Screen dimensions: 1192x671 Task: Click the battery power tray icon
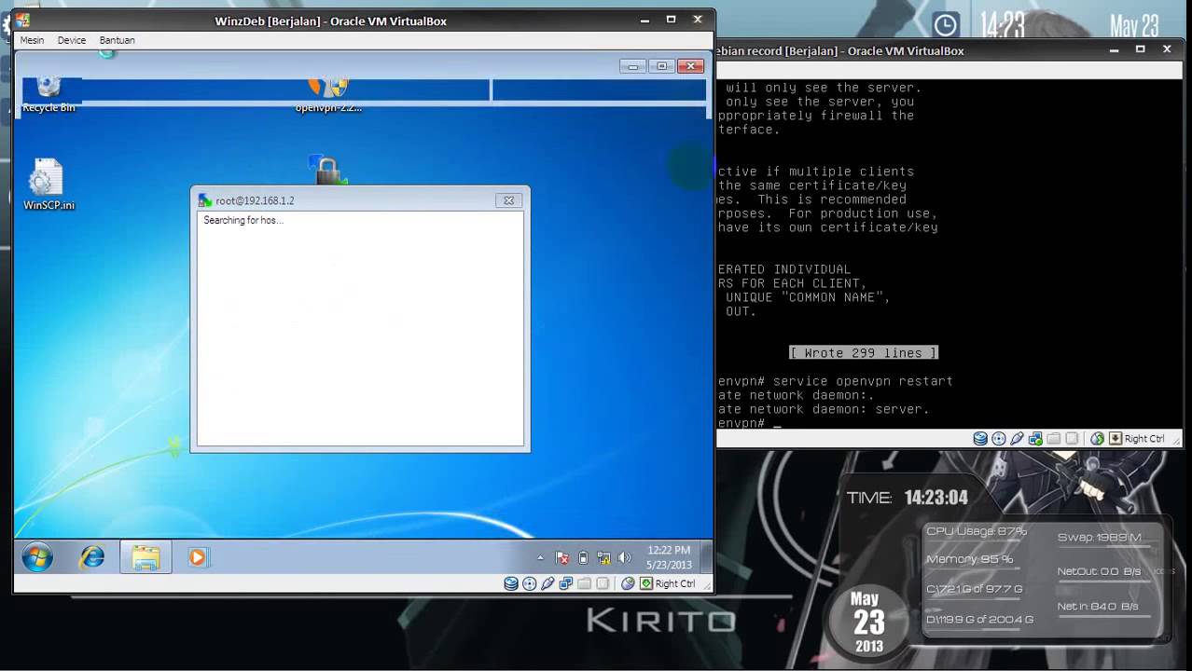pyautogui.click(x=583, y=558)
